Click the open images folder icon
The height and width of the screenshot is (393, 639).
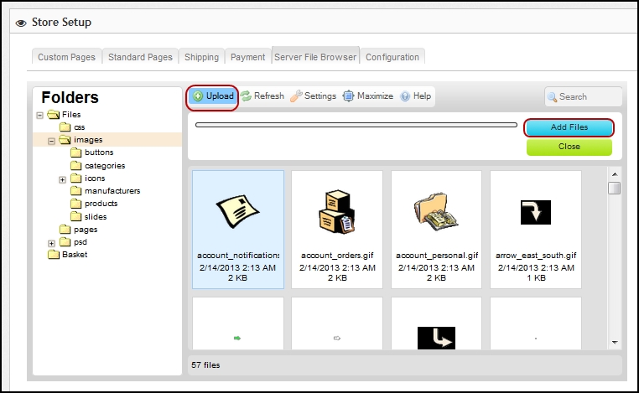click(65, 140)
